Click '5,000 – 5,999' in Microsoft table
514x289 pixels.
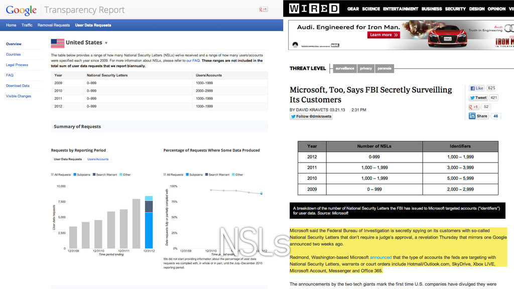460,178
